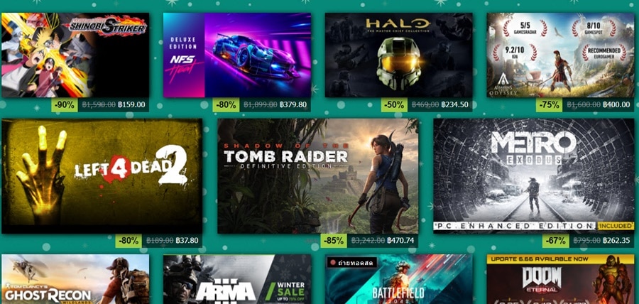Open the Doom Eternal game tile
The image size is (639, 304).
click(560, 279)
